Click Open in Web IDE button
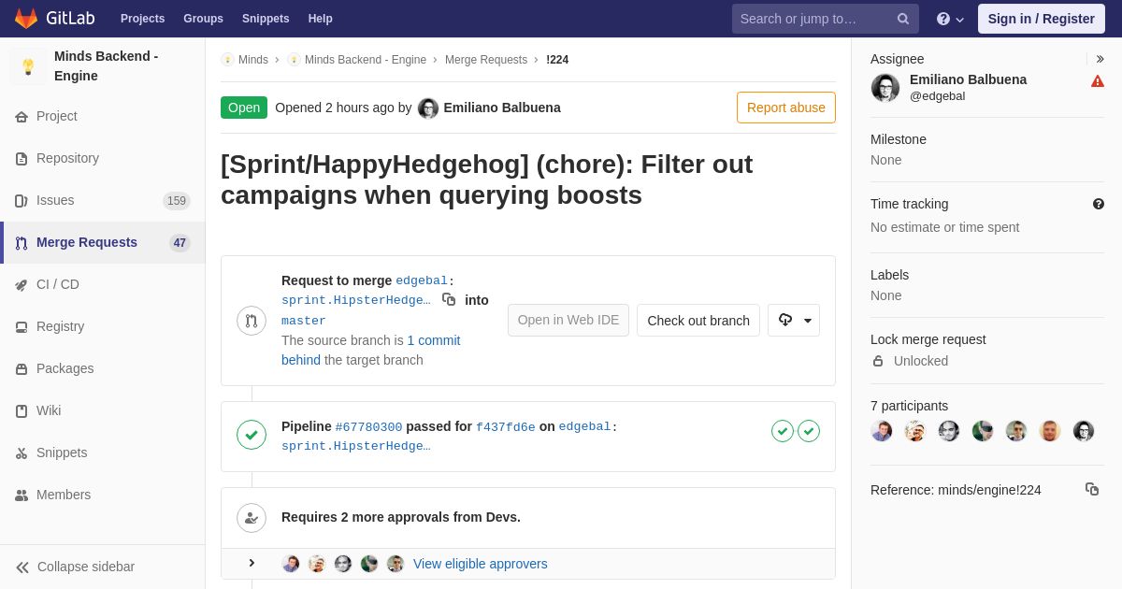1122x589 pixels. pyautogui.click(x=568, y=320)
